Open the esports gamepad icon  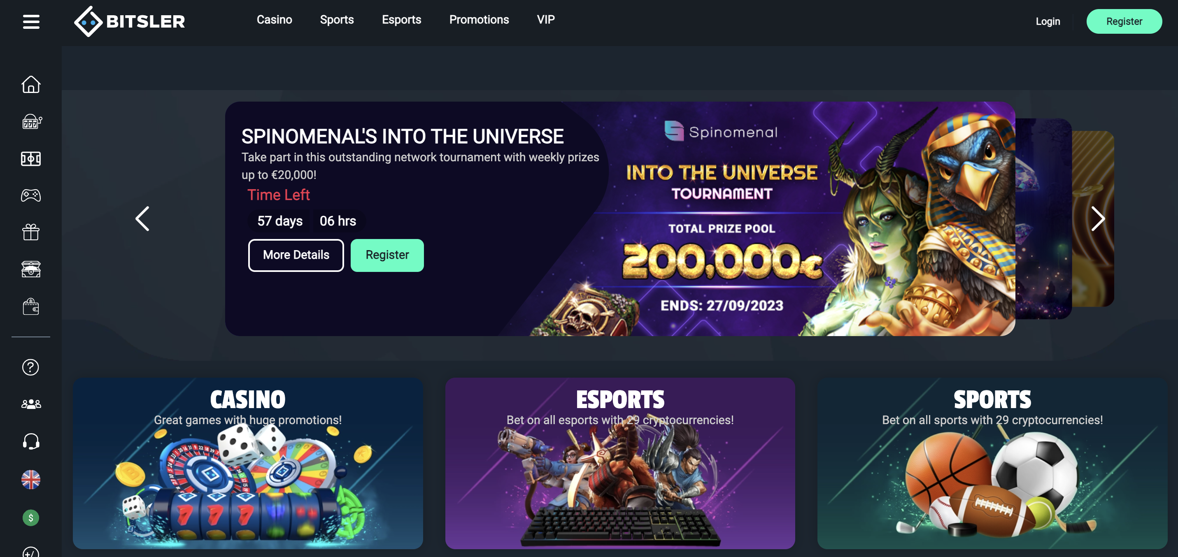[x=30, y=195]
